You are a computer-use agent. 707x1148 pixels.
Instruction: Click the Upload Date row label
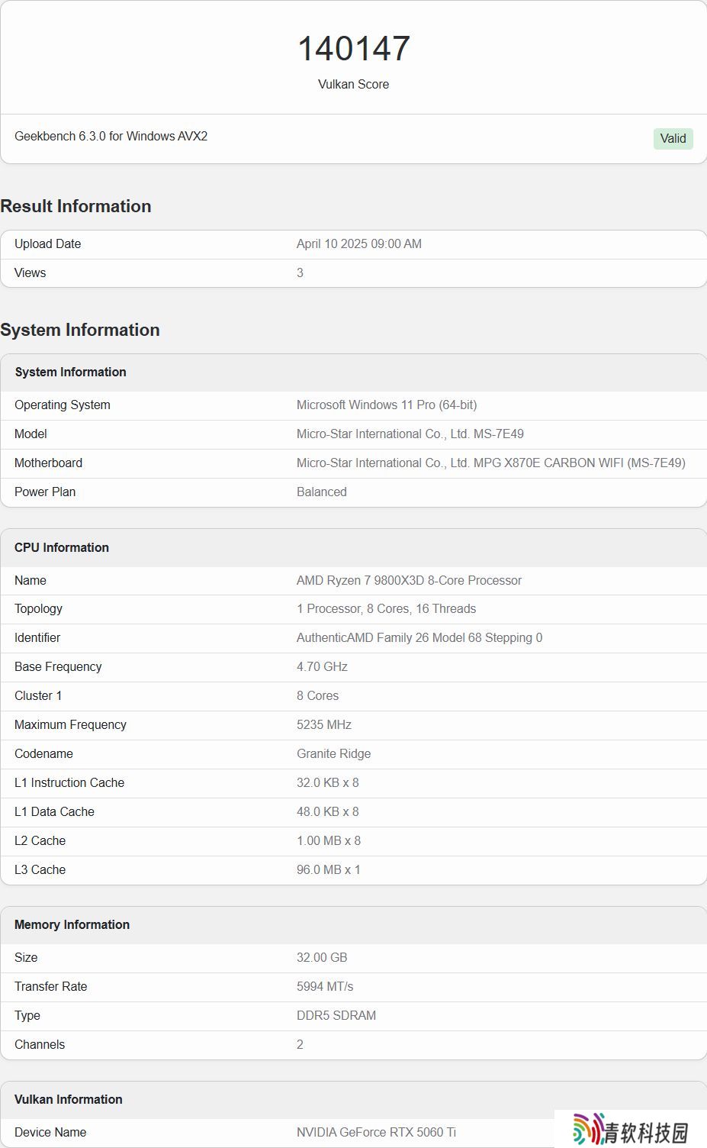coord(47,244)
